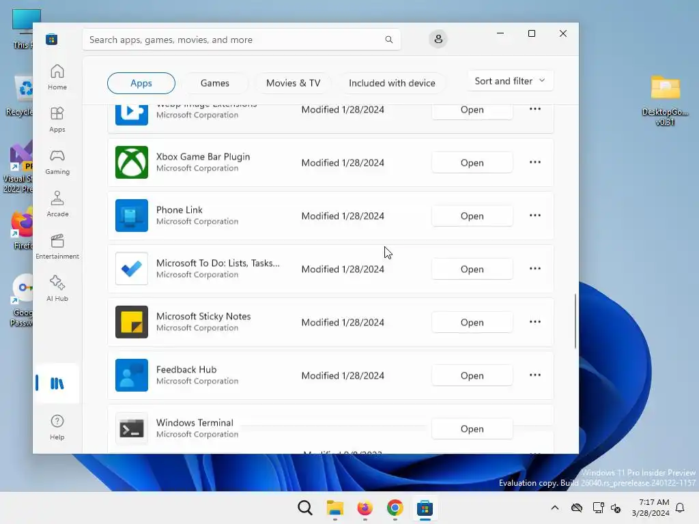The height and width of the screenshot is (524, 699).
Task: Open the notification bell in taskbar
Action: tap(680, 508)
